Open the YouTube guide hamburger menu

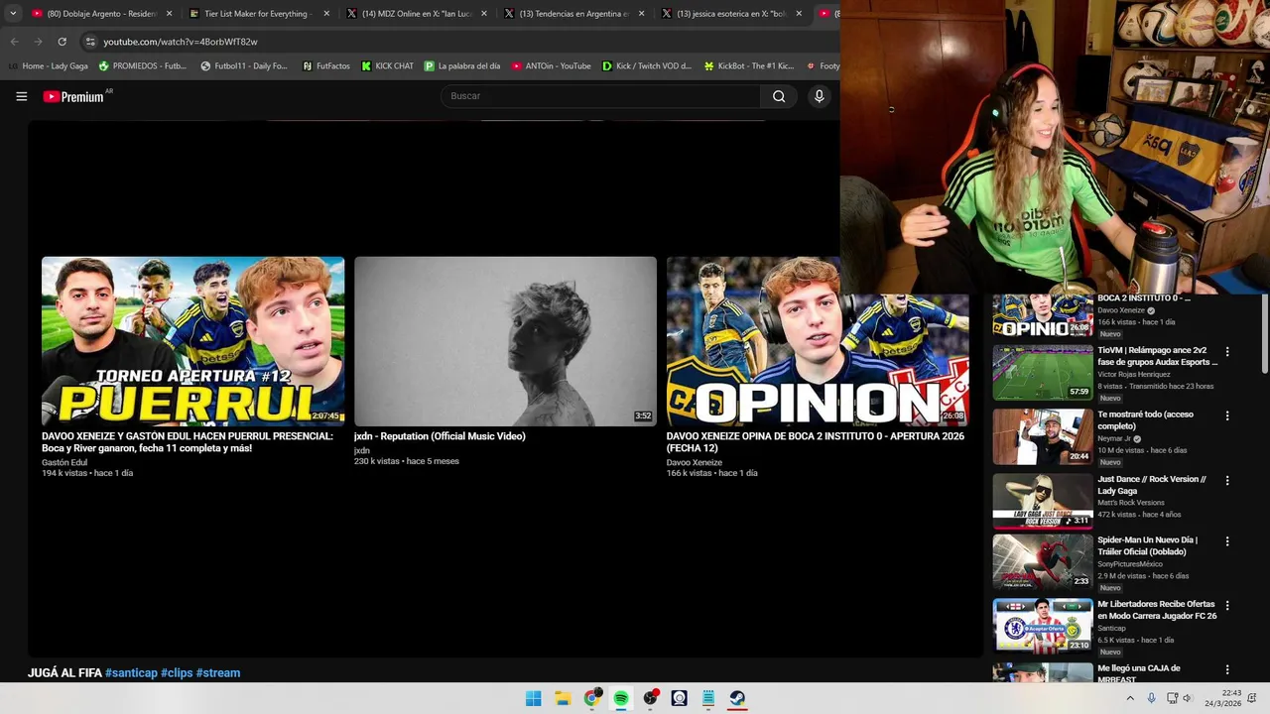tap(21, 96)
